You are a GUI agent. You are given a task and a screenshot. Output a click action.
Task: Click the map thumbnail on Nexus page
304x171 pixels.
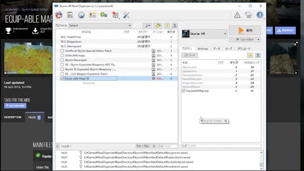click(x=28, y=58)
